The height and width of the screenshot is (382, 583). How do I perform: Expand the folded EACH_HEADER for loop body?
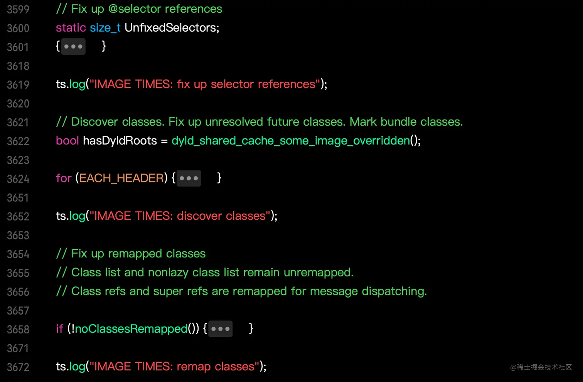click(189, 178)
